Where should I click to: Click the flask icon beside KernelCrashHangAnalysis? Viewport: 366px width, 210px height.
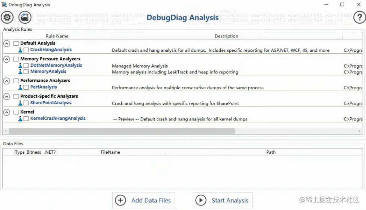(x=20, y=118)
